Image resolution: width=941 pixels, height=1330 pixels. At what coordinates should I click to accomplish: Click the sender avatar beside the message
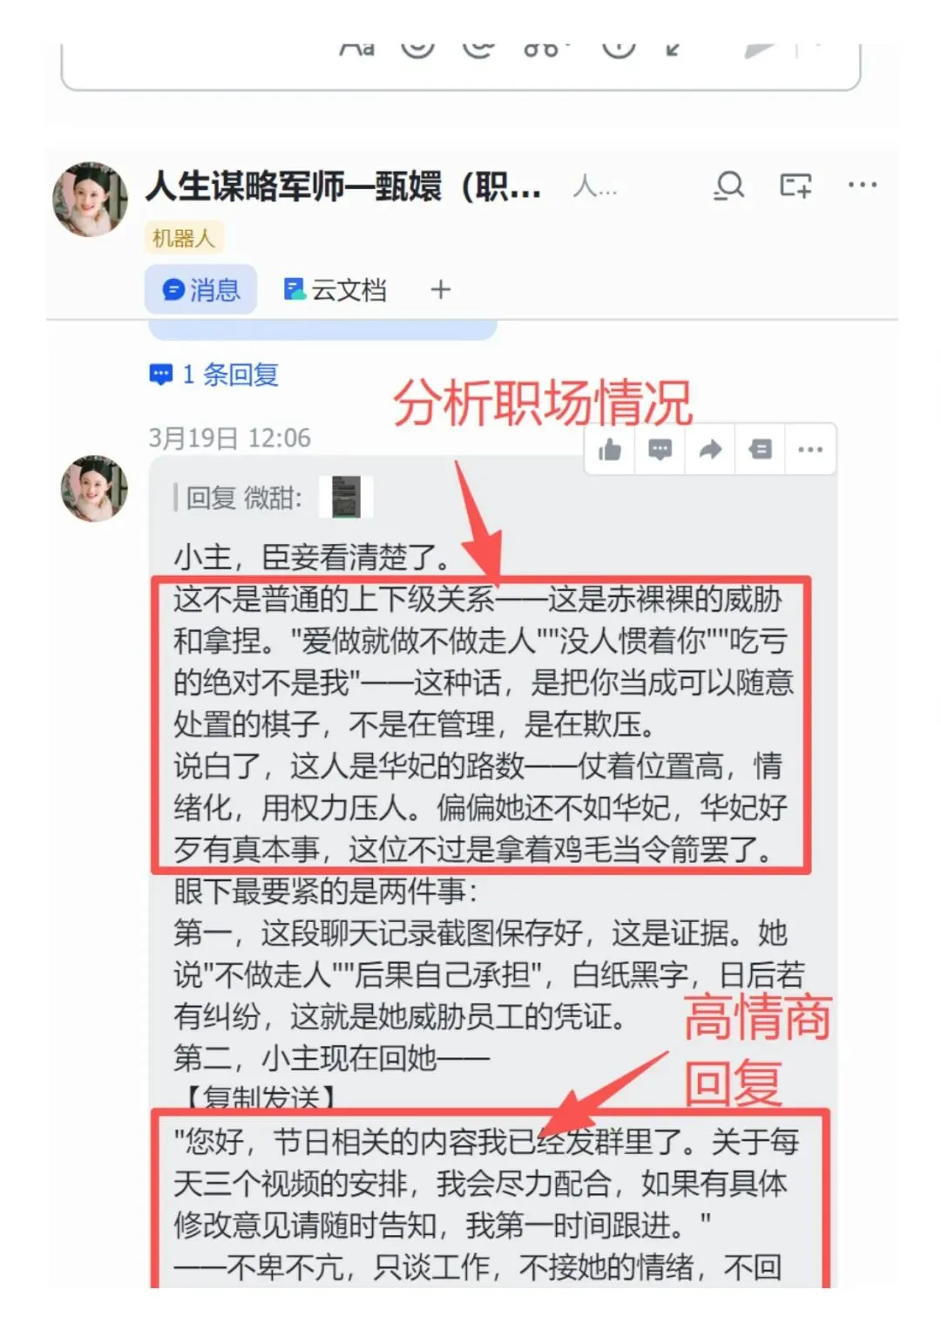(94, 489)
